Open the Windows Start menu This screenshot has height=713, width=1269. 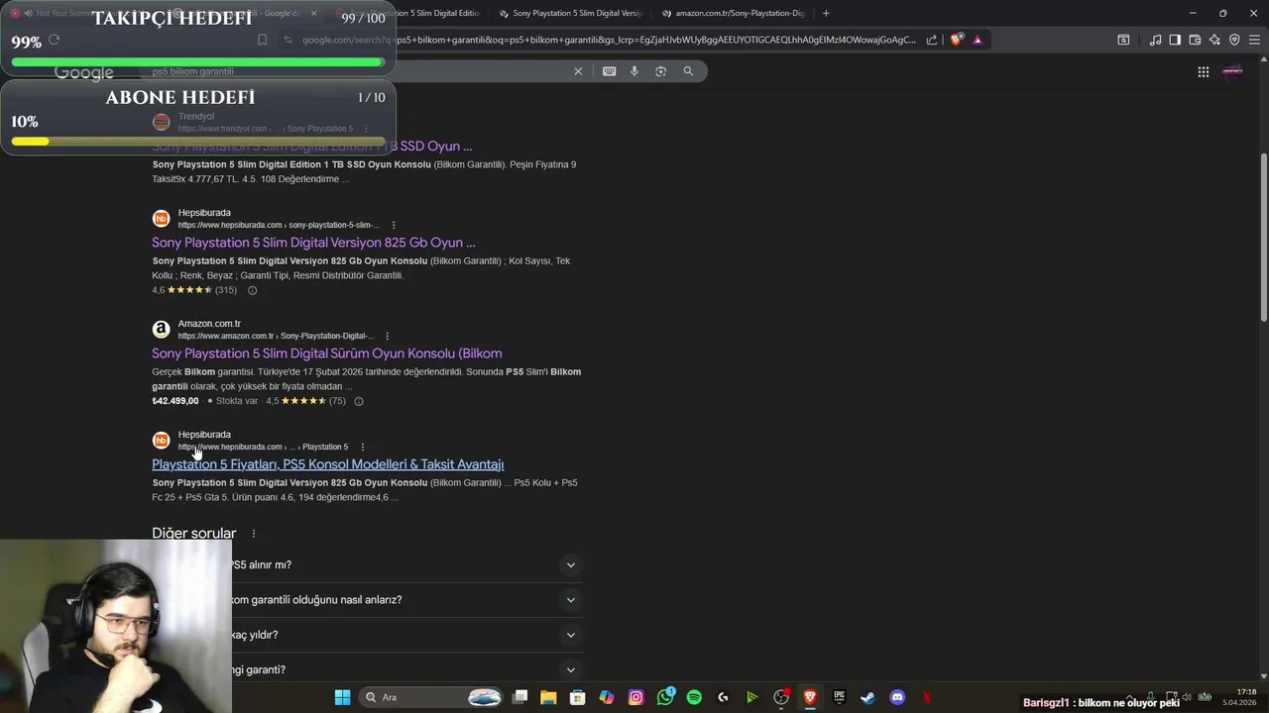pos(342,697)
